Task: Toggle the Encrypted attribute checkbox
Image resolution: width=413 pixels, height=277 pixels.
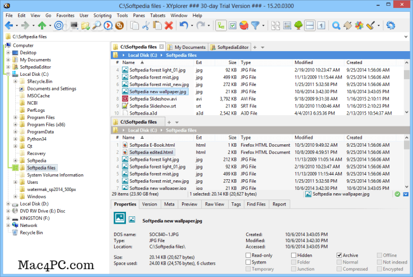Action: (379, 269)
